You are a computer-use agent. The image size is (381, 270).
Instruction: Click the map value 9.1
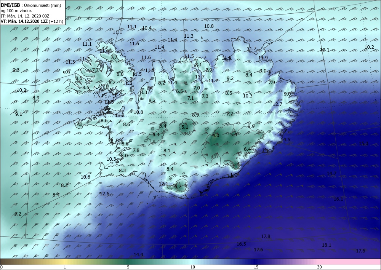[19, 114]
